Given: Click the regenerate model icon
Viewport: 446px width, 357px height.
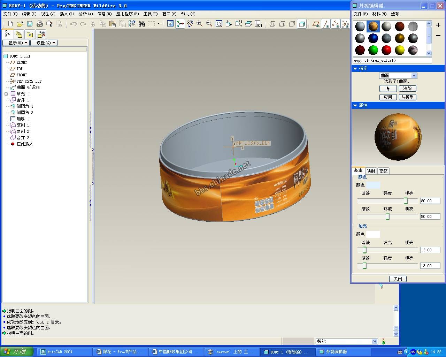Looking at the screenshot, I should 132,24.
